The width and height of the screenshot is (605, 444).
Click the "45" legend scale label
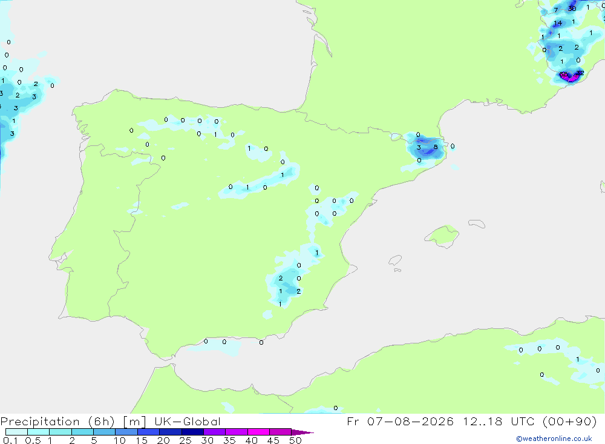pyautogui.click(x=273, y=440)
